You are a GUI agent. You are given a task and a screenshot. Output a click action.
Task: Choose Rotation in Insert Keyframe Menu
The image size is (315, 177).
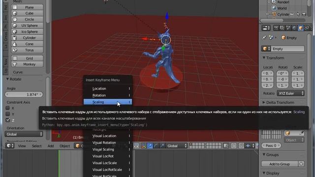(x=108, y=95)
